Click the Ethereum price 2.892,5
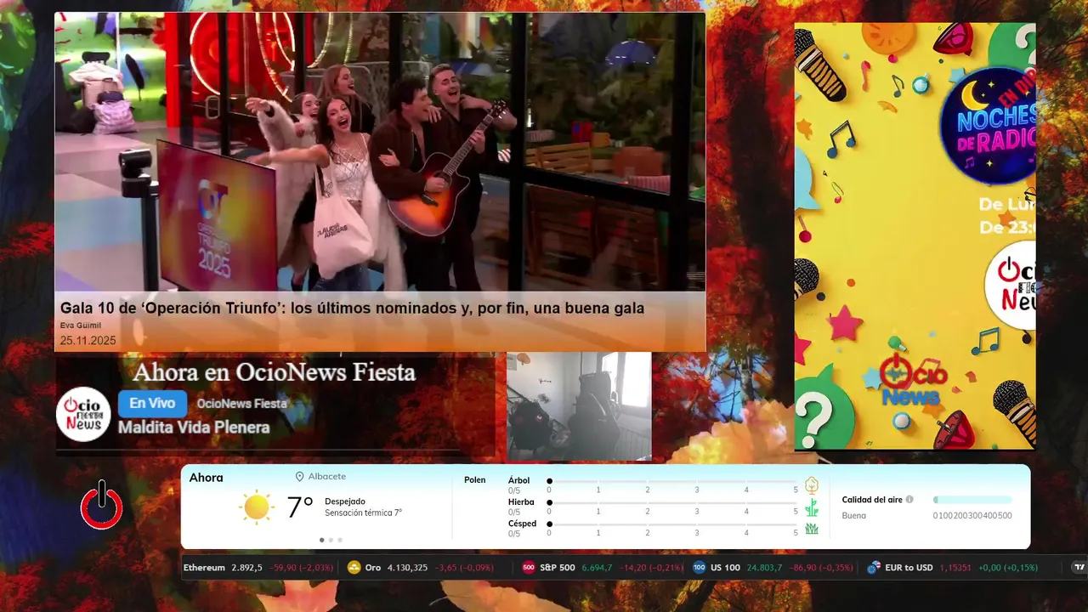The width and height of the screenshot is (1088, 612). tap(247, 568)
